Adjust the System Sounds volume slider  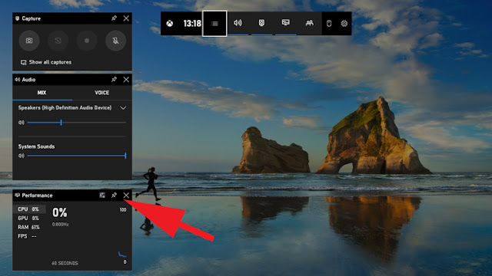pos(77,156)
